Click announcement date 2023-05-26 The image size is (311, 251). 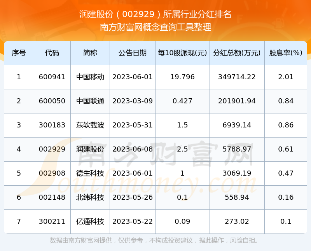133,197
